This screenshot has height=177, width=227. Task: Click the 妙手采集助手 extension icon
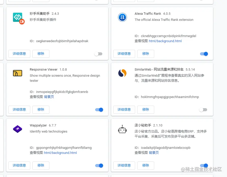point(17,17)
